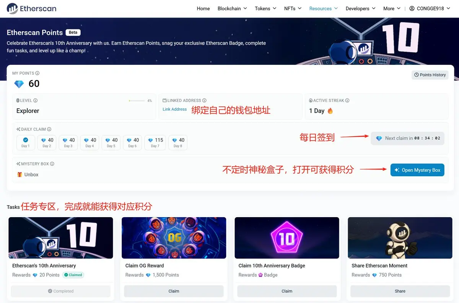The height and width of the screenshot is (303, 459).
Task: Click the My Points info icon
Action: pos(37,73)
